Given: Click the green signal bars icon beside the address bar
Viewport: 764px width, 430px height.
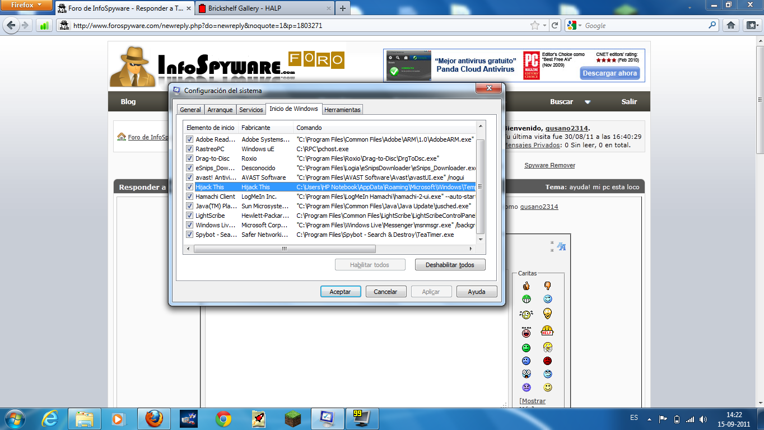Looking at the screenshot, I should click(x=44, y=26).
